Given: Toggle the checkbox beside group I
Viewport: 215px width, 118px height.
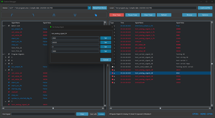Looking at the screenshot, I should 9,57.
